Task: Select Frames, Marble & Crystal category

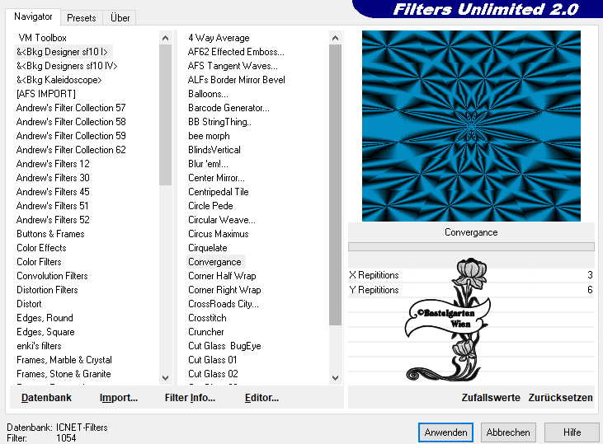Action: point(64,360)
